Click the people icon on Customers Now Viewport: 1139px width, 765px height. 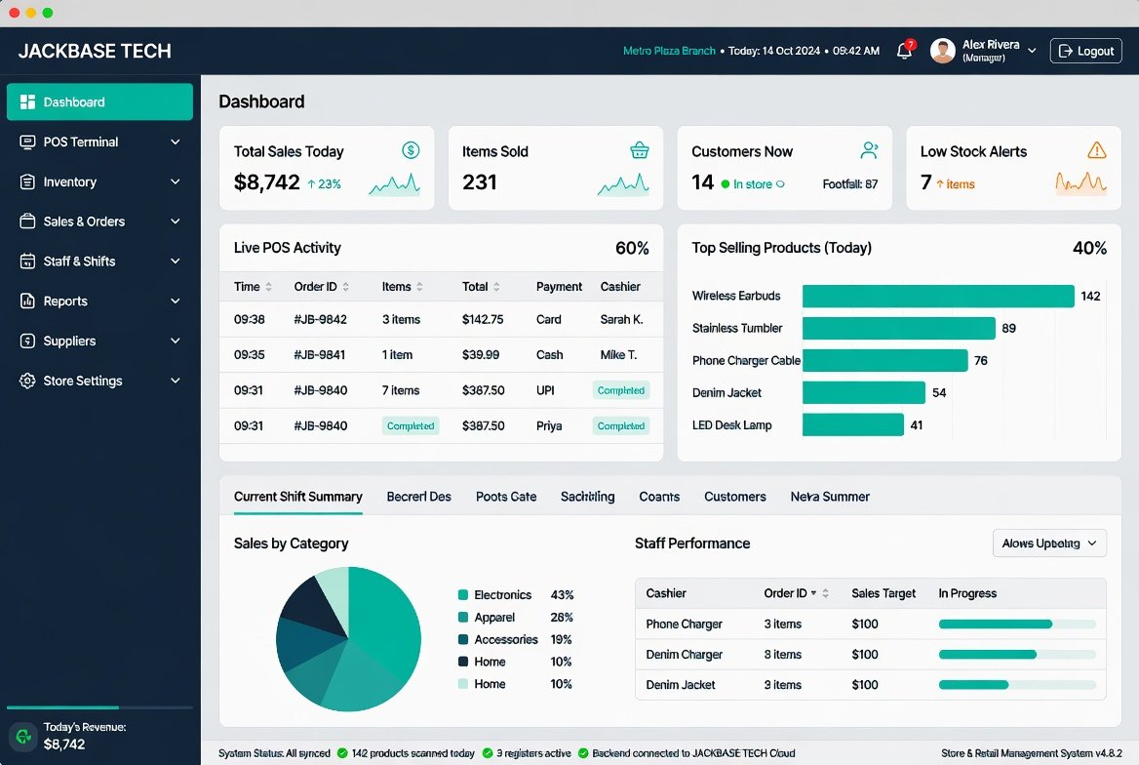[x=869, y=150]
